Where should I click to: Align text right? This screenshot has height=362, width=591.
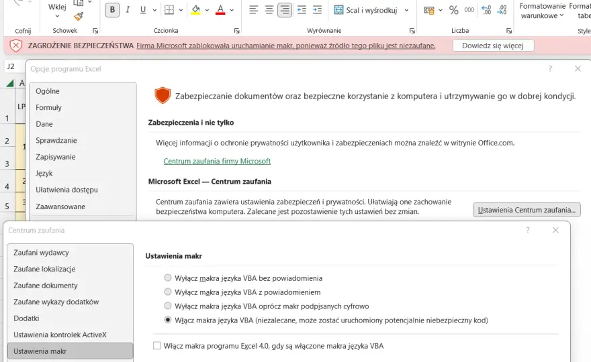(285, 10)
